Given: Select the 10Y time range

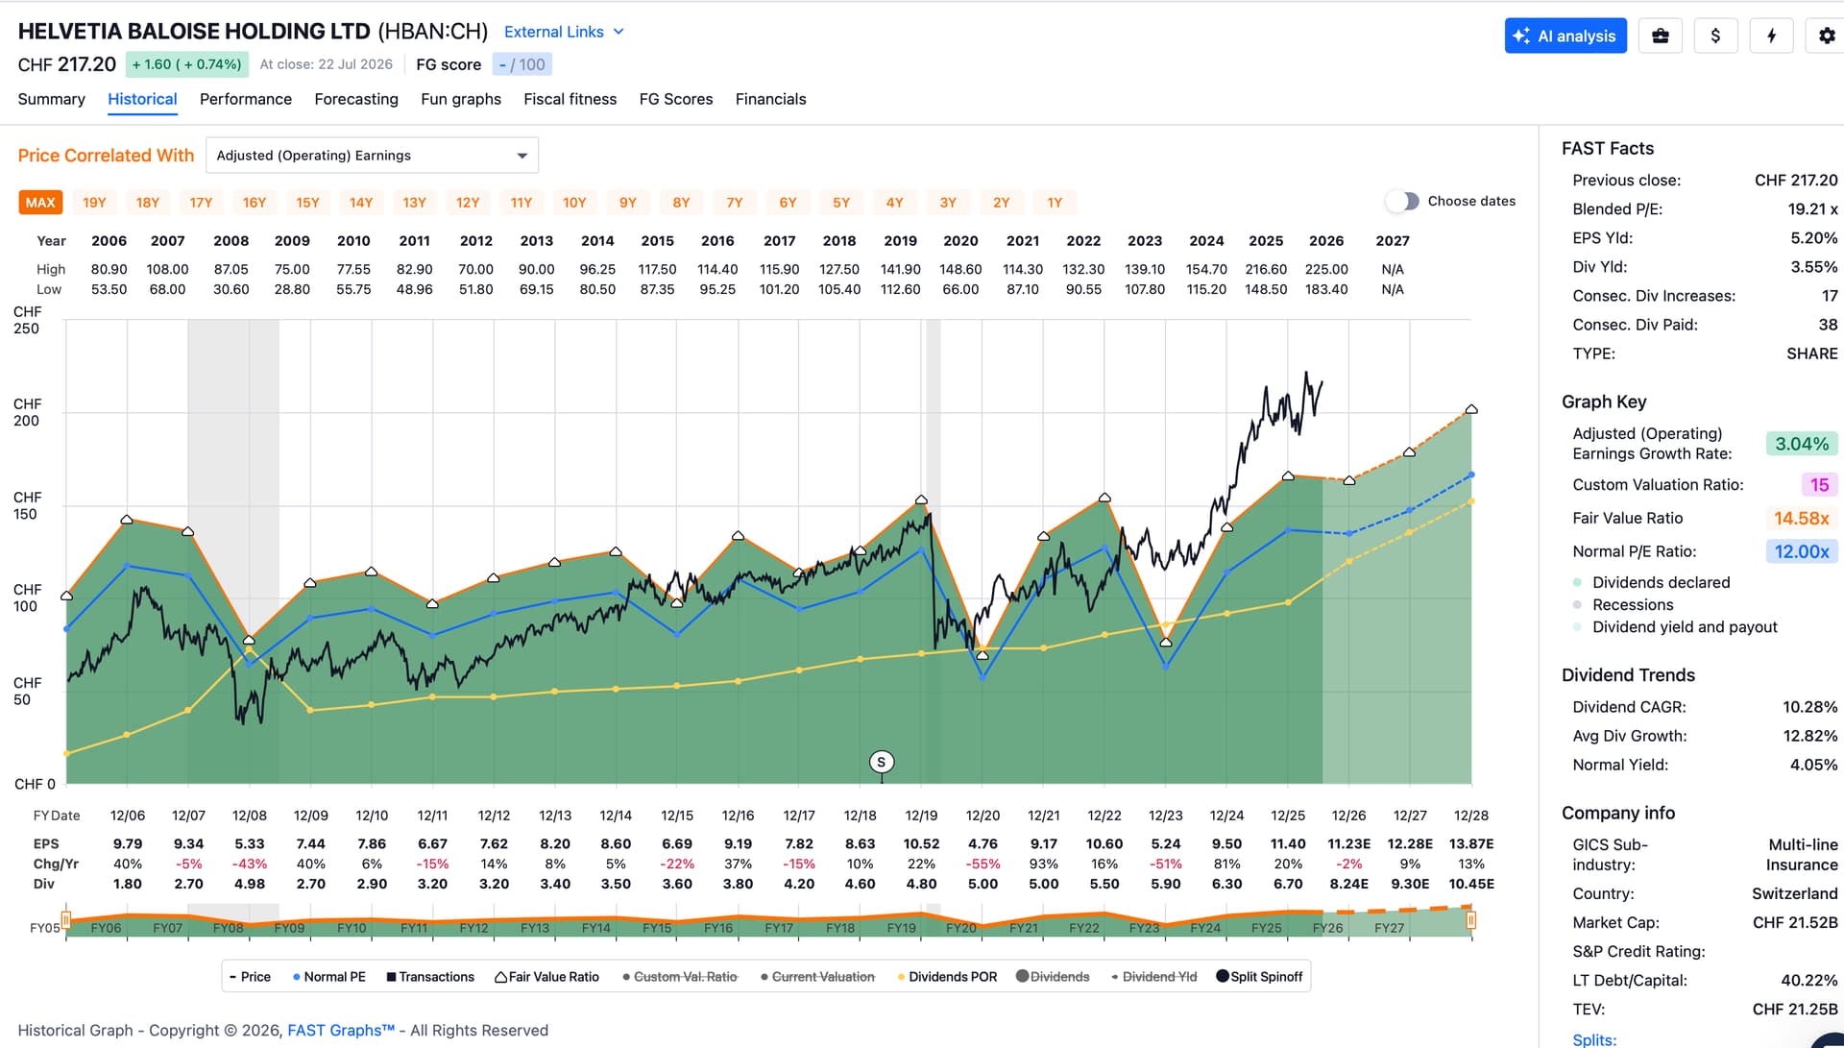Looking at the screenshot, I should click(x=574, y=203).
